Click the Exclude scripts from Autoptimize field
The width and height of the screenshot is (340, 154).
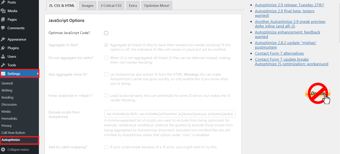click(x=170, y=114)
